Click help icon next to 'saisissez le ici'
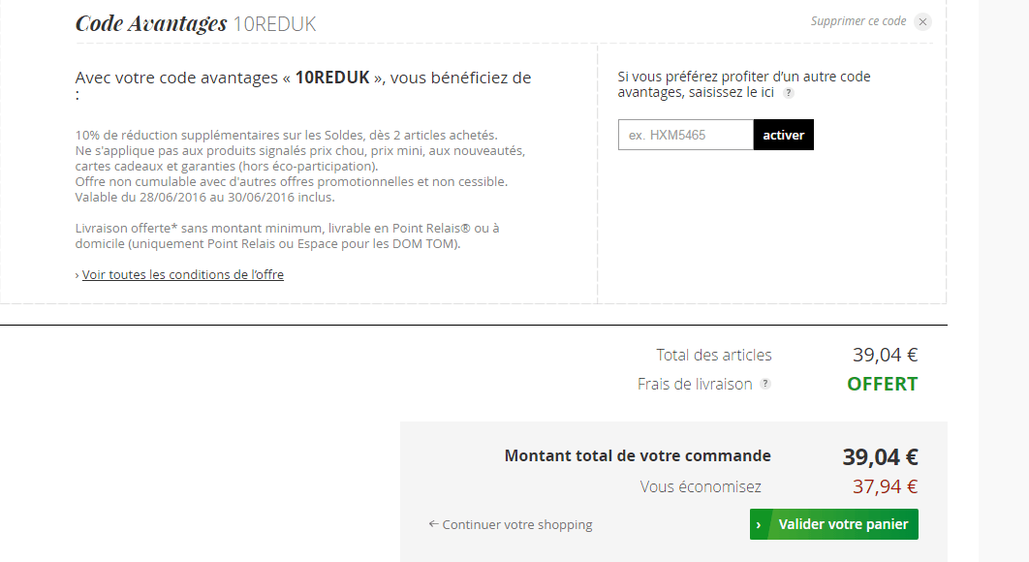This screenshot has height=562, width=1029. click(x=788, y=93)
